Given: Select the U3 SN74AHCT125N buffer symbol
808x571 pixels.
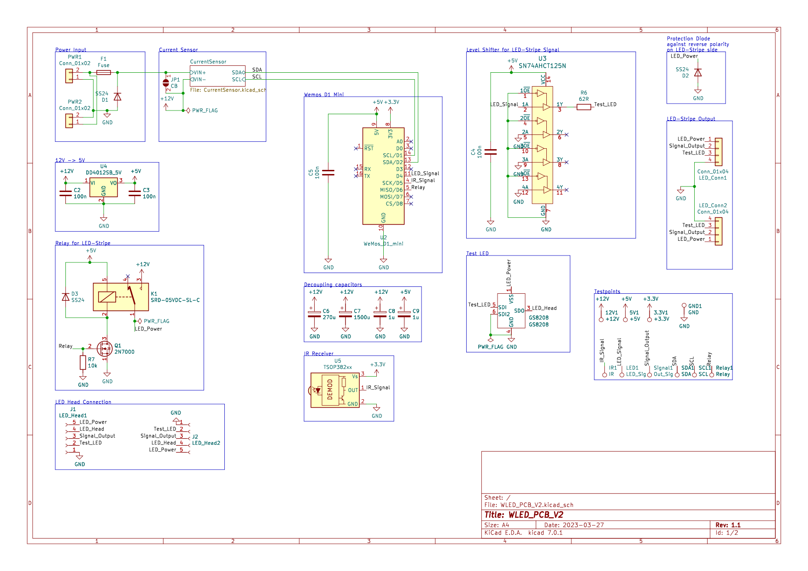Looking at the screenshot, I should [542, 145].
